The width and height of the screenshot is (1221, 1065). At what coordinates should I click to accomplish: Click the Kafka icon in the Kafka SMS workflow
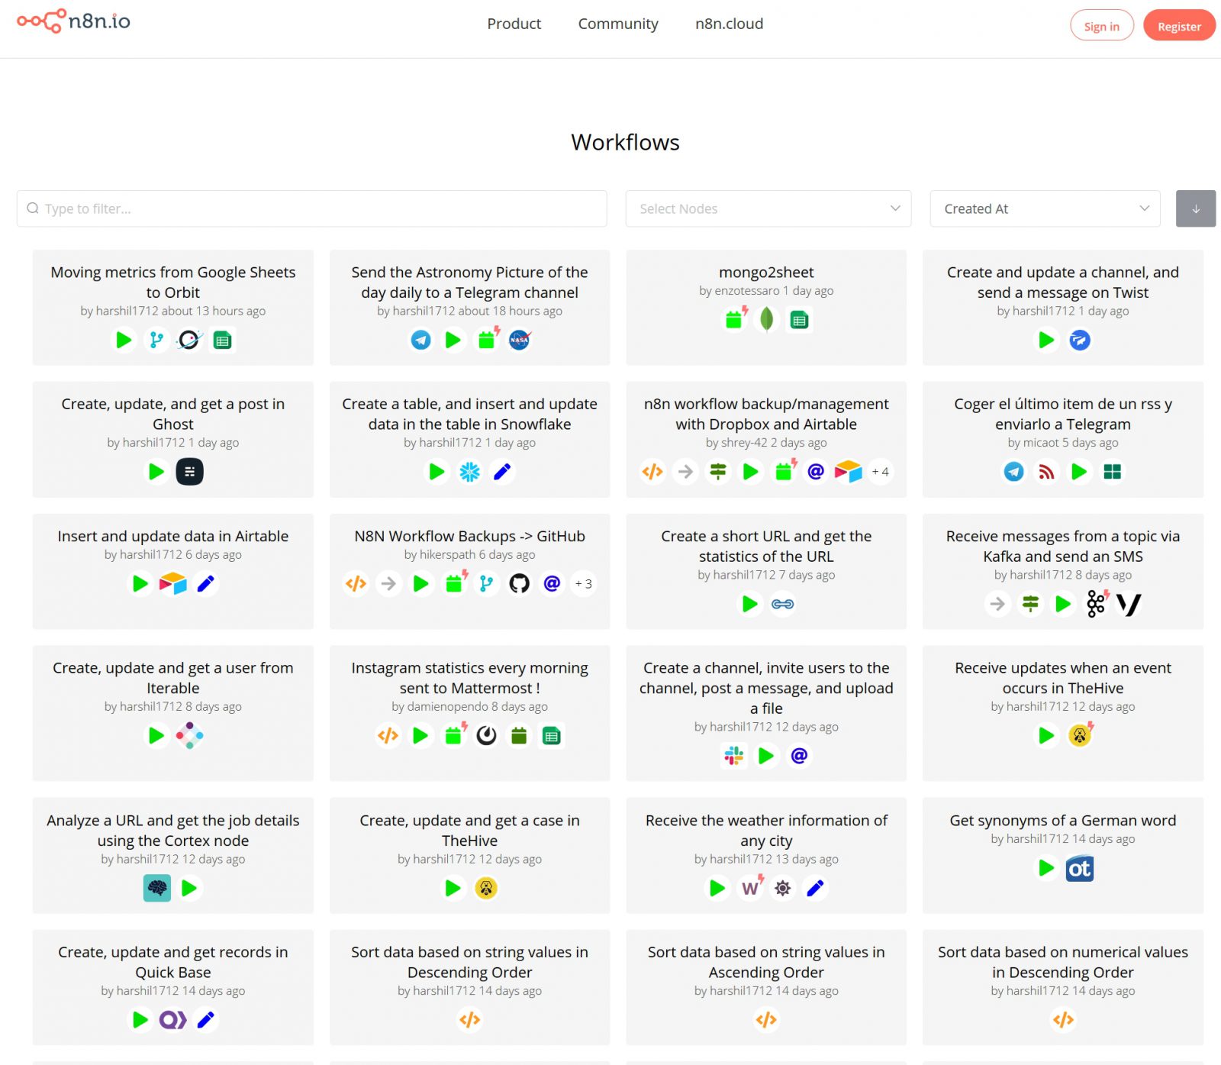tap(1096, 604)
